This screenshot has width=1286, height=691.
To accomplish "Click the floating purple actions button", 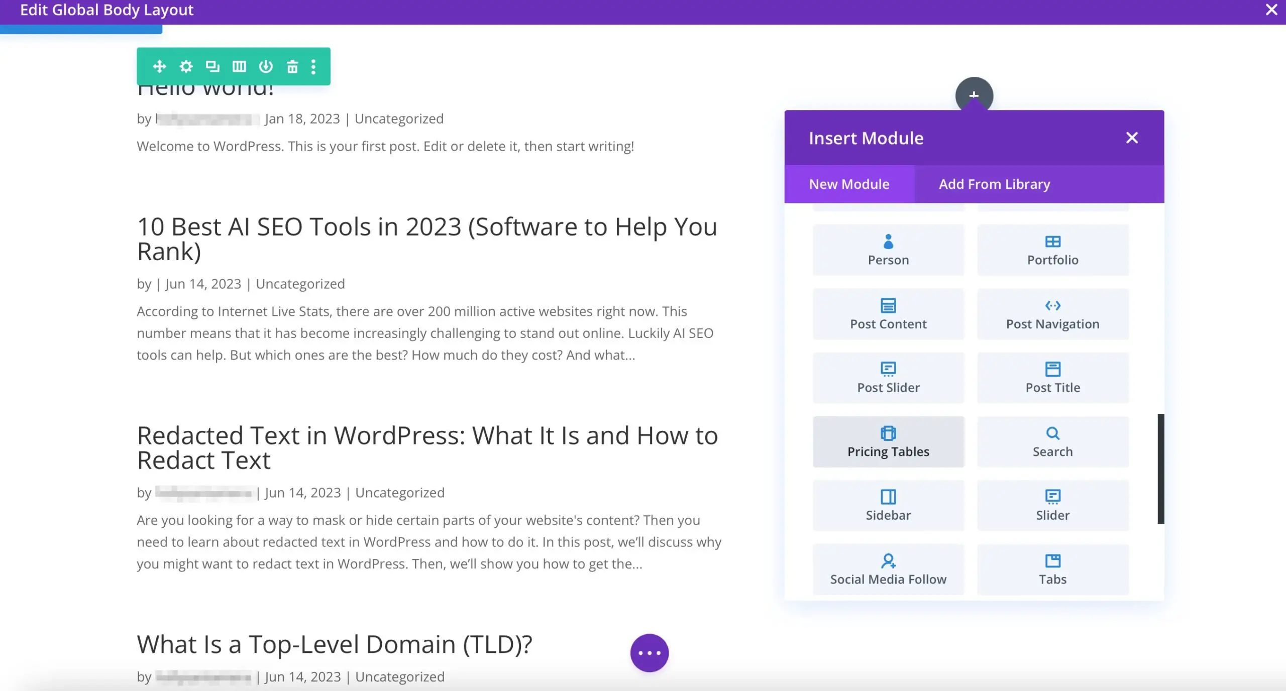I will coord(650,653).
